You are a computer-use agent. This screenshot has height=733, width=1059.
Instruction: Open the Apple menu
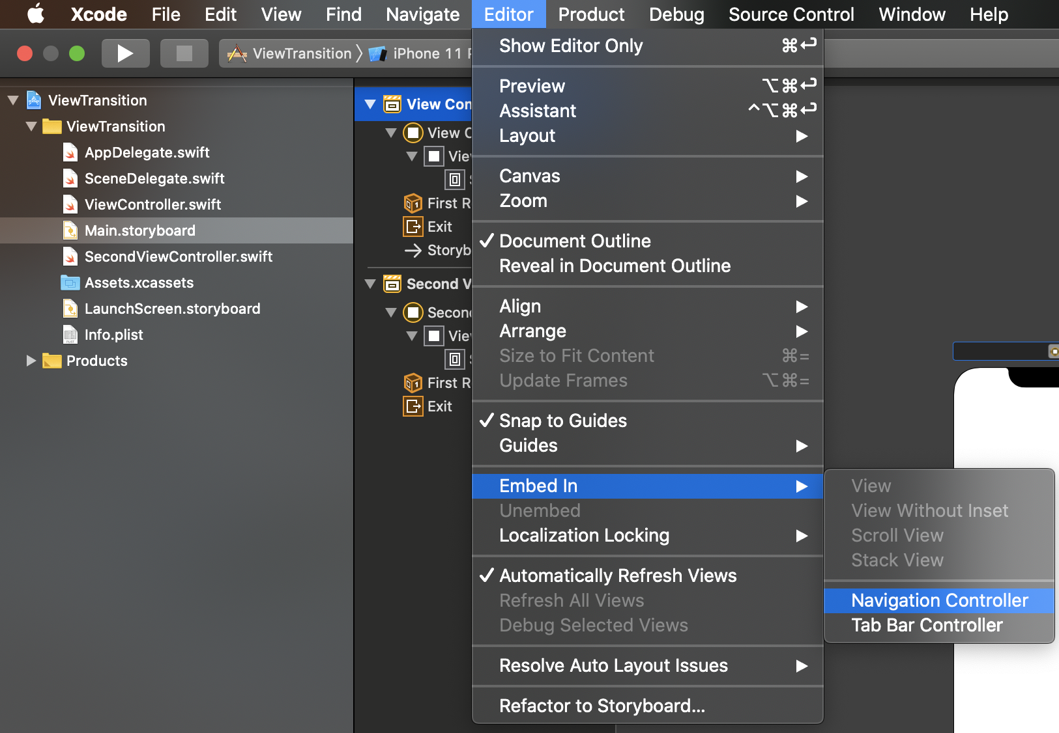(x=36, y=14)
